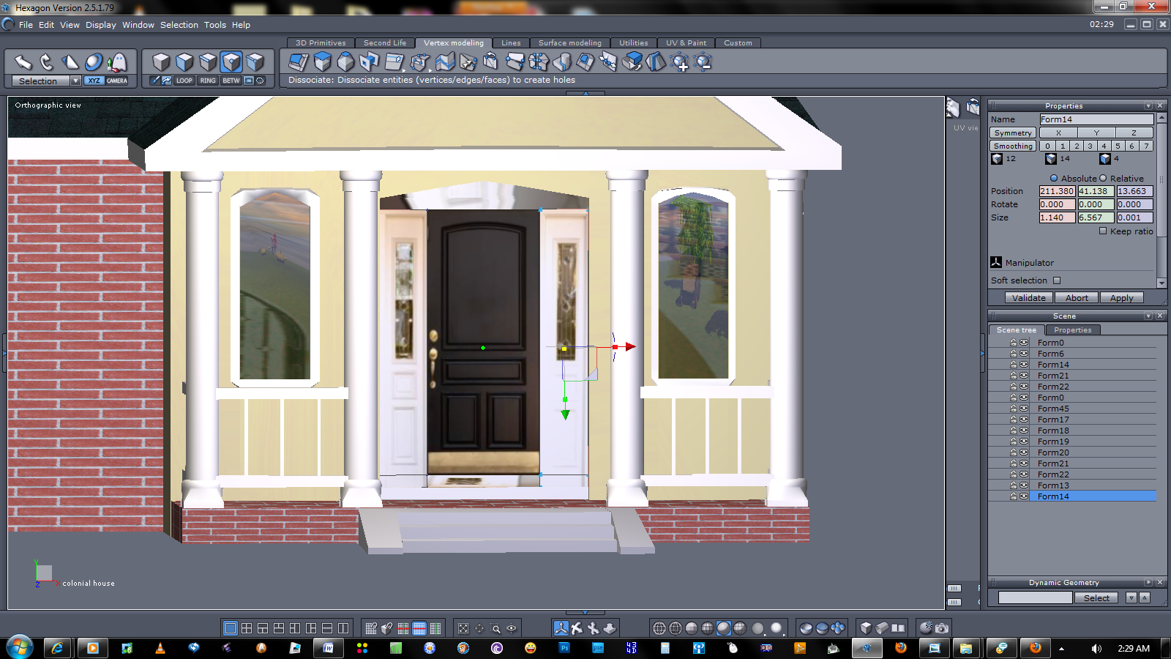Open the Properties panel options dropdown arrow

pyautogui.click(x=1148, y=106)
